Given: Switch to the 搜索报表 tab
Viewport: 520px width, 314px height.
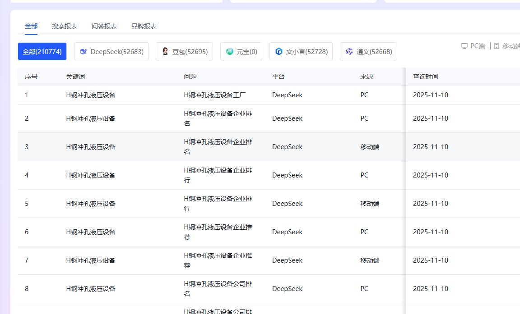Looking at the screenshot, I should (64, 26).
